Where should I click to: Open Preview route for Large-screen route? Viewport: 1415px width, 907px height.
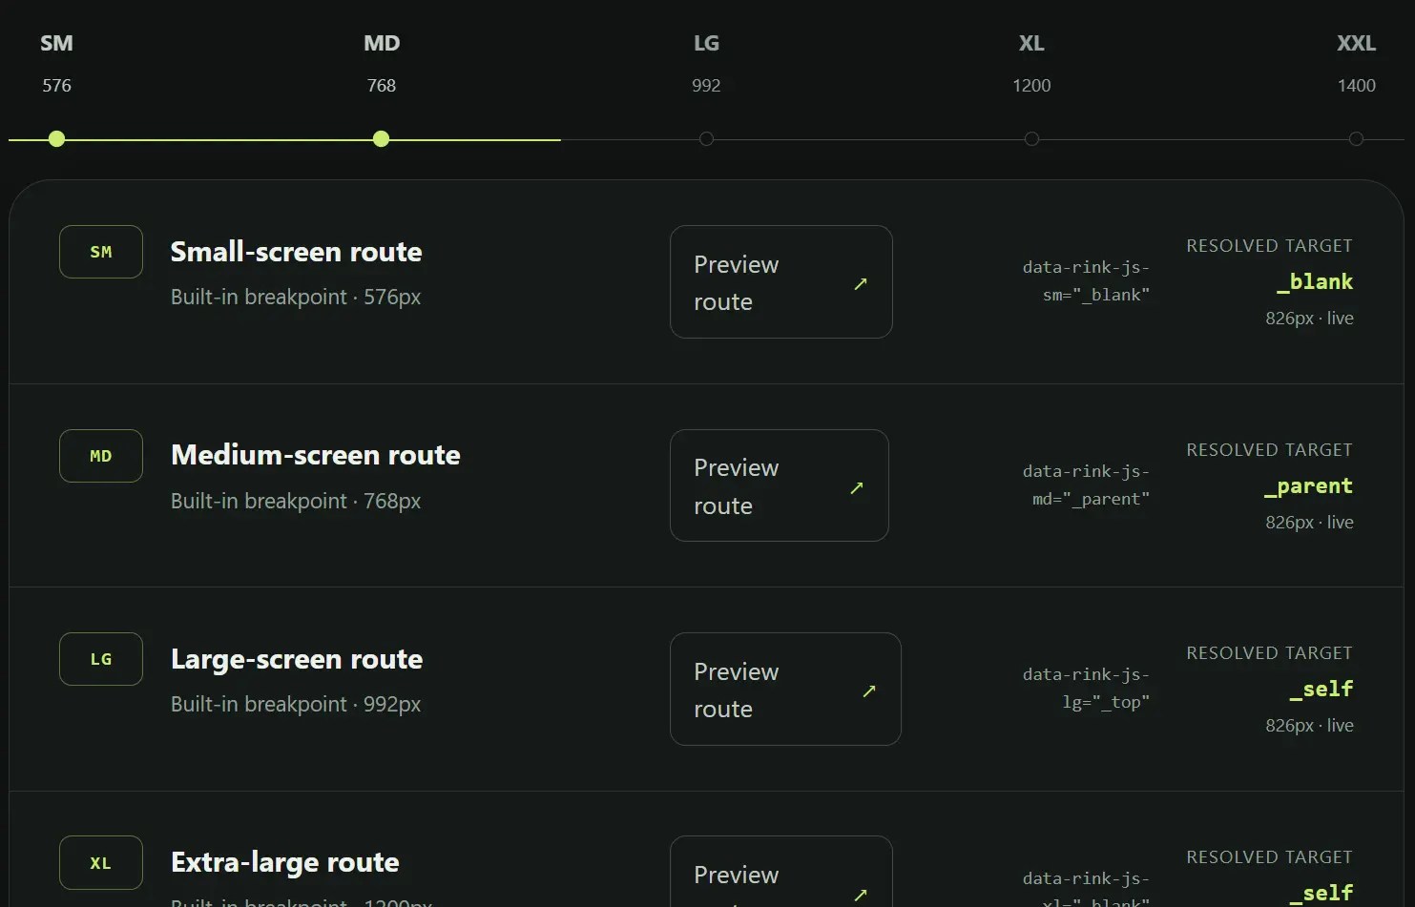click(785, 689)
